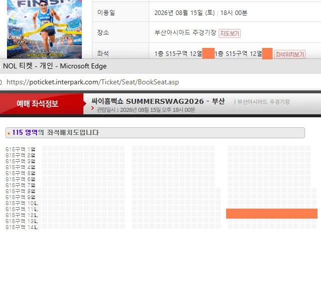Click the S15구역 8열 row label
321x282 pixels.
coord(20,191)
